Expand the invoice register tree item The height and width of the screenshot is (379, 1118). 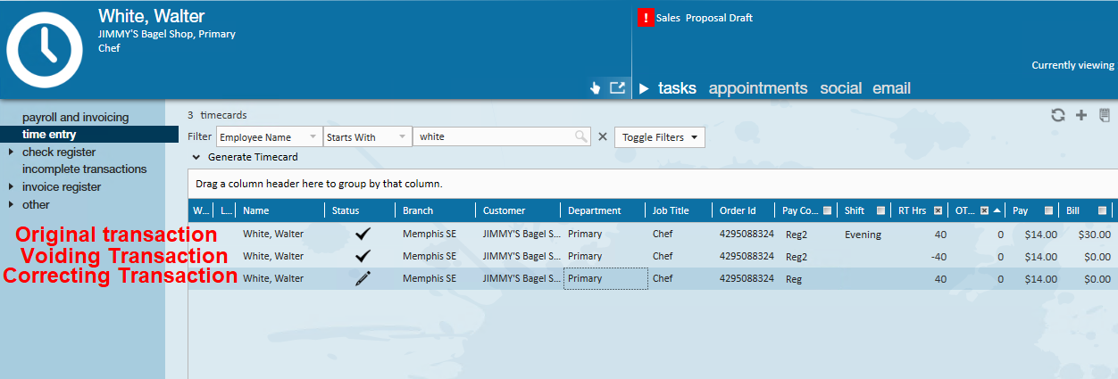(11, 186)
